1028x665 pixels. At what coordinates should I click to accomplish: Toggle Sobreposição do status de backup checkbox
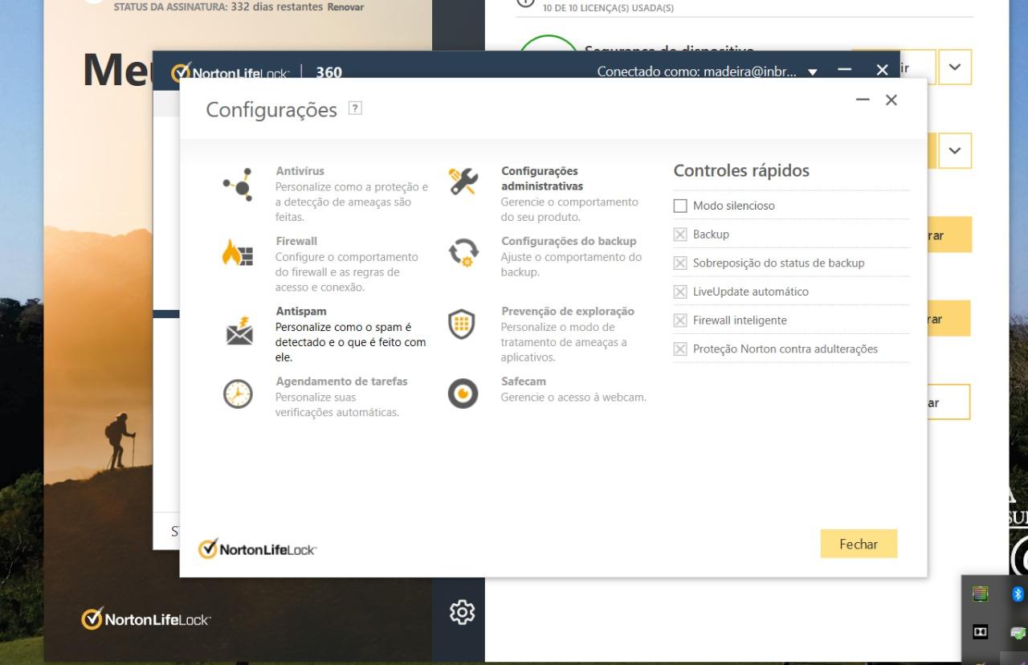[680, 263]
